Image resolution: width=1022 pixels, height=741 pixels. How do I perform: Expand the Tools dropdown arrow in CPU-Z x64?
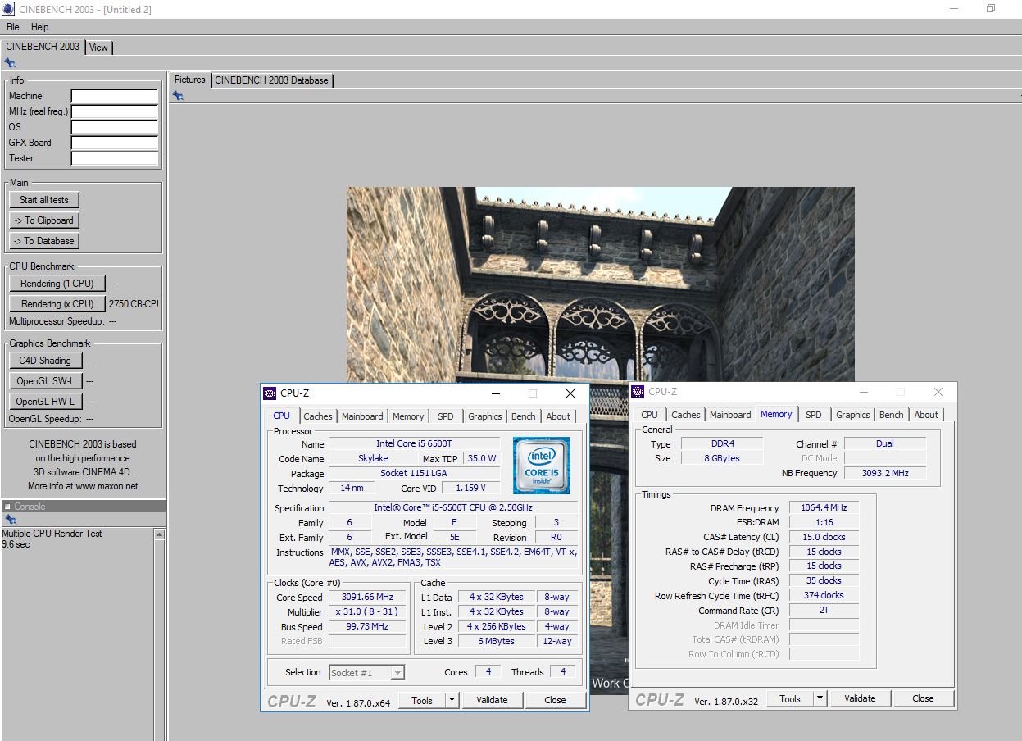452,700
